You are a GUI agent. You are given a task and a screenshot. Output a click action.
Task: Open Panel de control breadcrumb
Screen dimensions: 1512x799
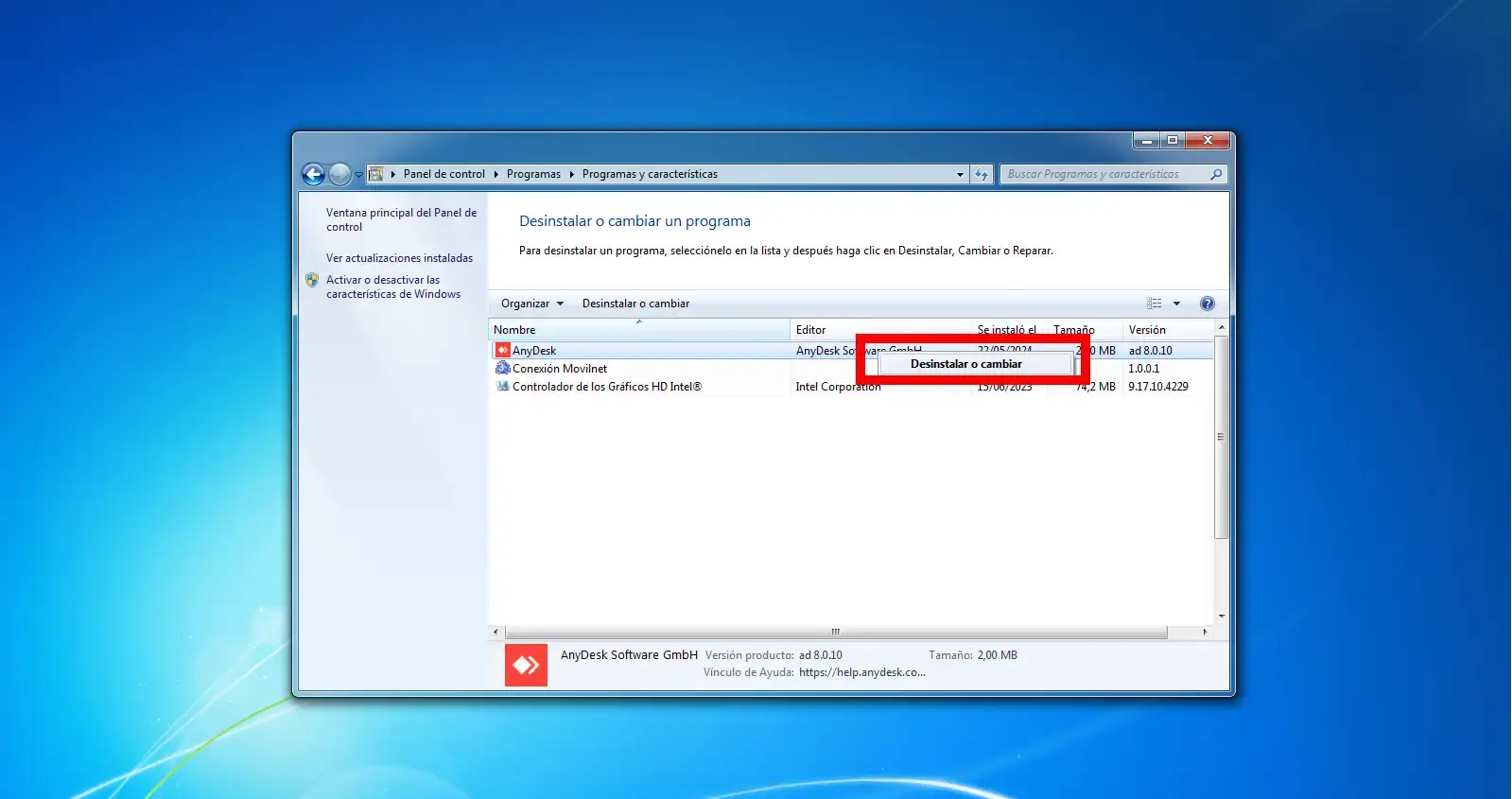click(x=443, y=174)
